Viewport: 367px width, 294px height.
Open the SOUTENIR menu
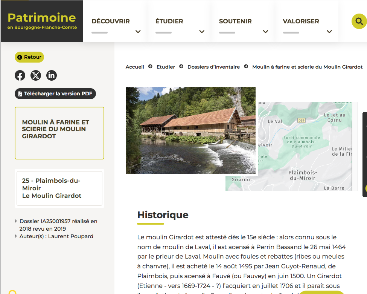[235, 21]
